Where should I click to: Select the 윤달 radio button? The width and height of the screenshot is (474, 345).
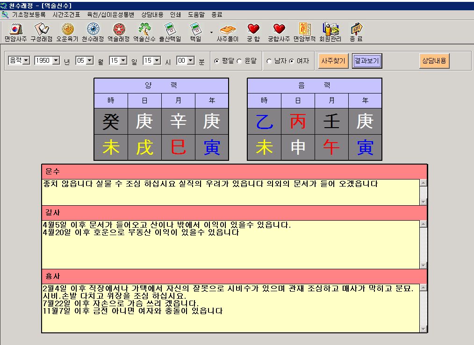(239, 61)
